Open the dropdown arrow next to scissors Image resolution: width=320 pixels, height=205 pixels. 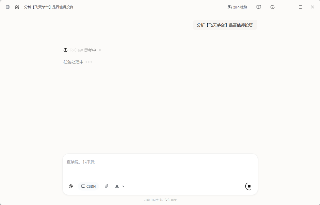pos(123,186)
